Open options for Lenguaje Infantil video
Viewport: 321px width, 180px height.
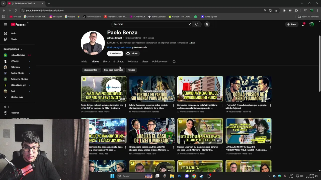click(270, 147)
